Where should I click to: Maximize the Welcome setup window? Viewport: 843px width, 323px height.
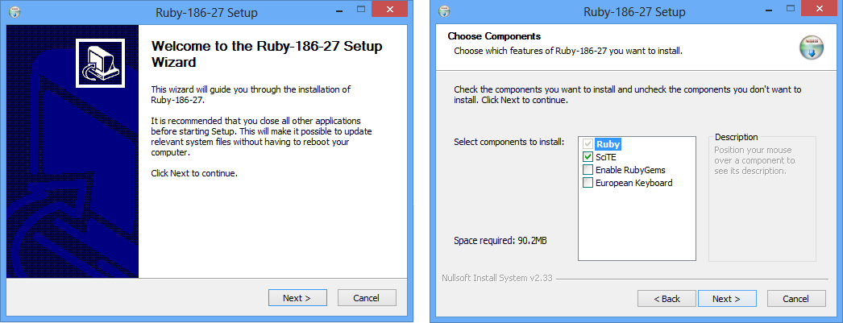(x=361, y=9)
